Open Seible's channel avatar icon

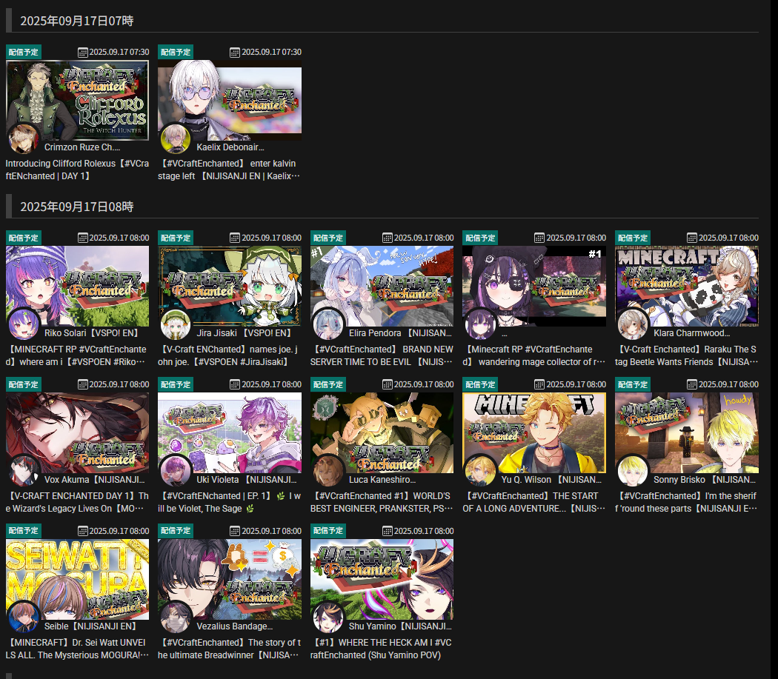click(23, 618)
